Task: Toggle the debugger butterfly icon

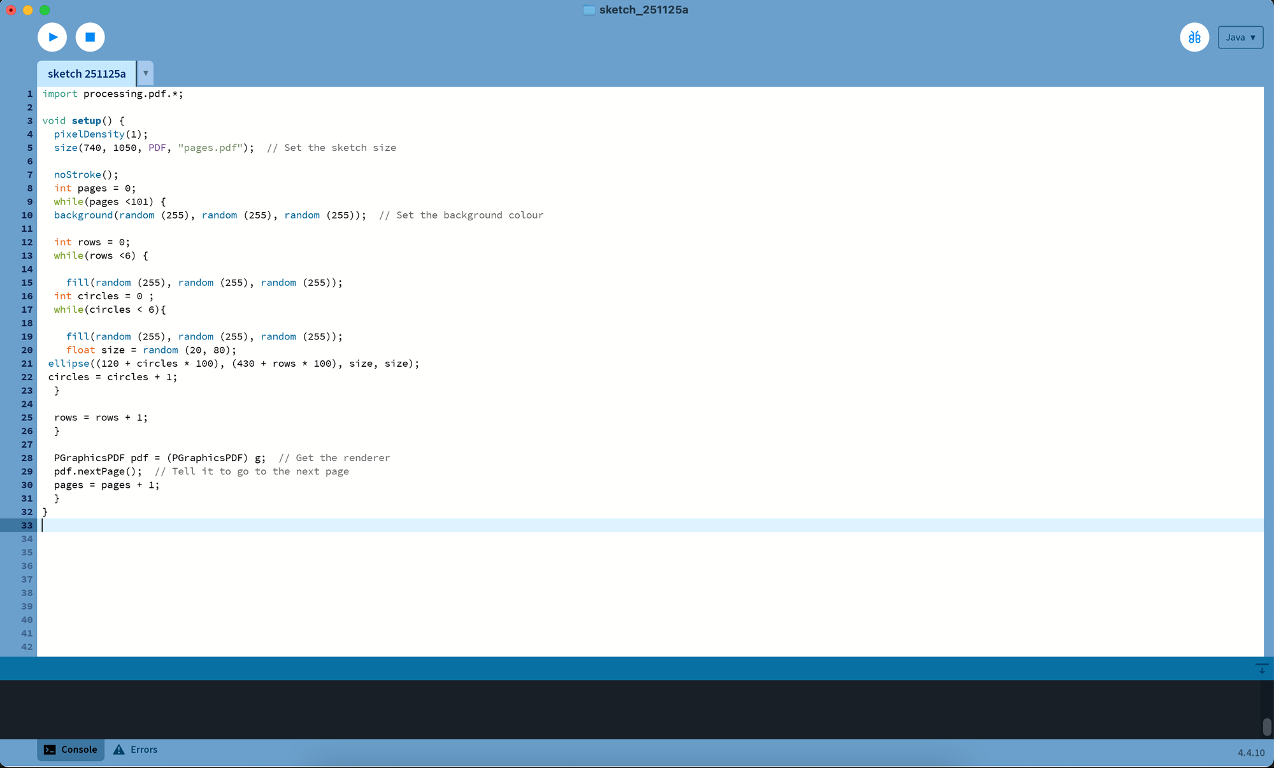Action: [x=1194, y=37]
